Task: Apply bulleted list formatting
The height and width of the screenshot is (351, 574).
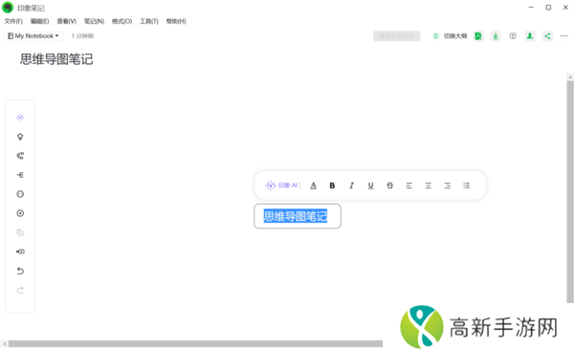Action: click(467, 186)
